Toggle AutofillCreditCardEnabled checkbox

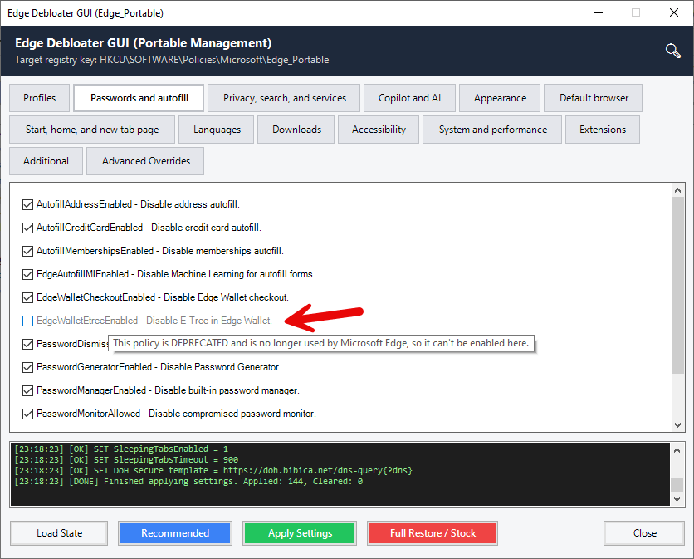click(x=27, y=228)
